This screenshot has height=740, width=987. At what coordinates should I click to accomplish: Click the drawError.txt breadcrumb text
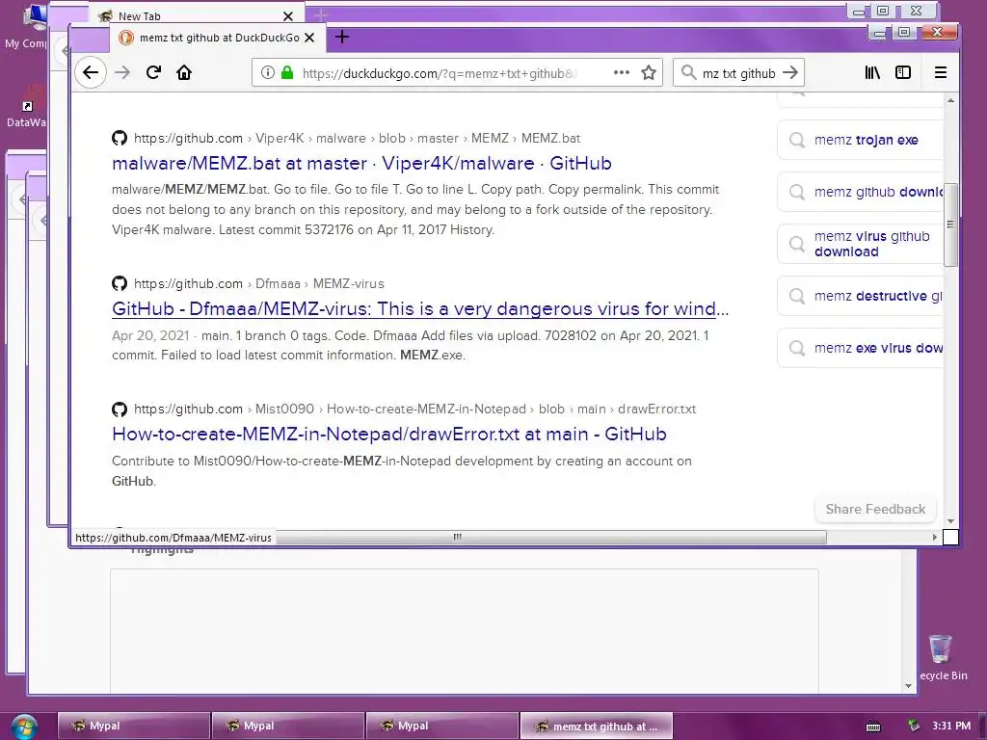click(x=657, y=409)
